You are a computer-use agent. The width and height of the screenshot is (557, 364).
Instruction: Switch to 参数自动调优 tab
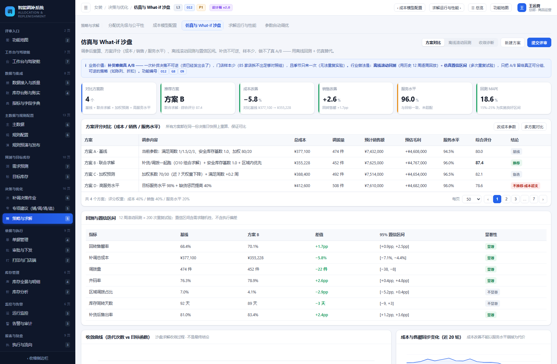(277, 25)
